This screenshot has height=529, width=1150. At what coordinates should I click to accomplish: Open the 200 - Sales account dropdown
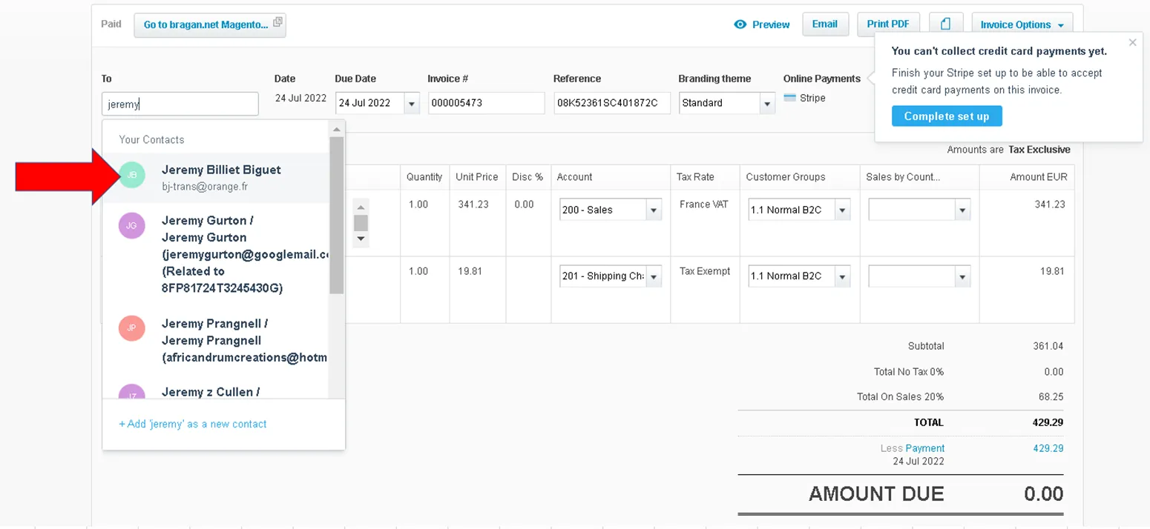654,210
